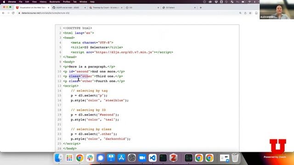294x165 pixels.
Task: Open Zotero red Z icon in Dock
Action: point(174,158)
